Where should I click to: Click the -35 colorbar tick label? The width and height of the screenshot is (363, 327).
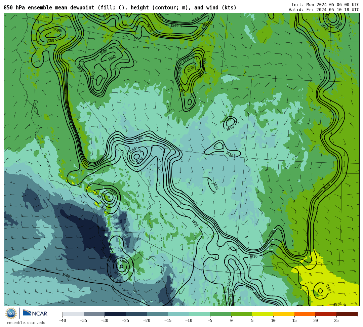pos(83,321)
